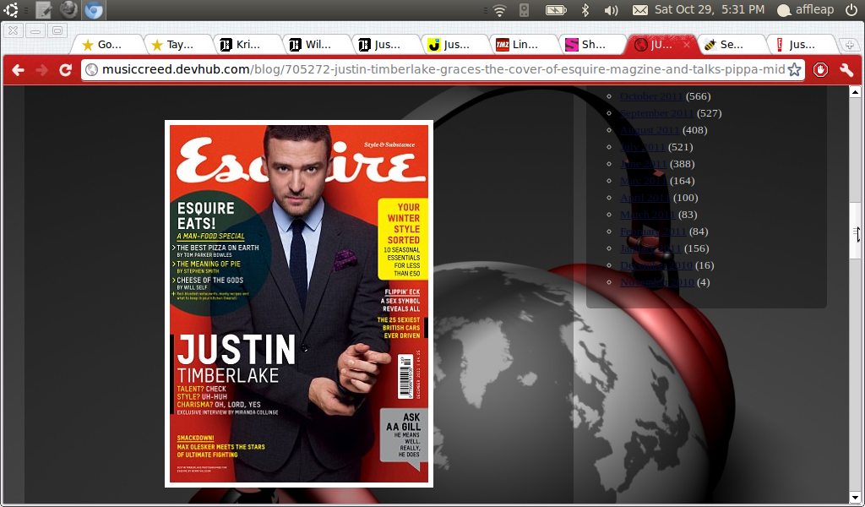The height and width of the screenshot is (507, 865).
Task: Switch to the Go... tab
Action: (107, 45)
